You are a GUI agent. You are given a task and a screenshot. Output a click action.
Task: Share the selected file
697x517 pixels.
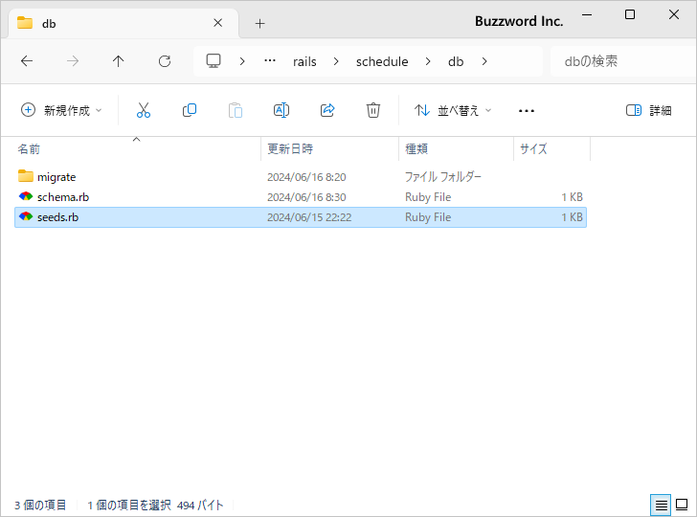[327, 110]
